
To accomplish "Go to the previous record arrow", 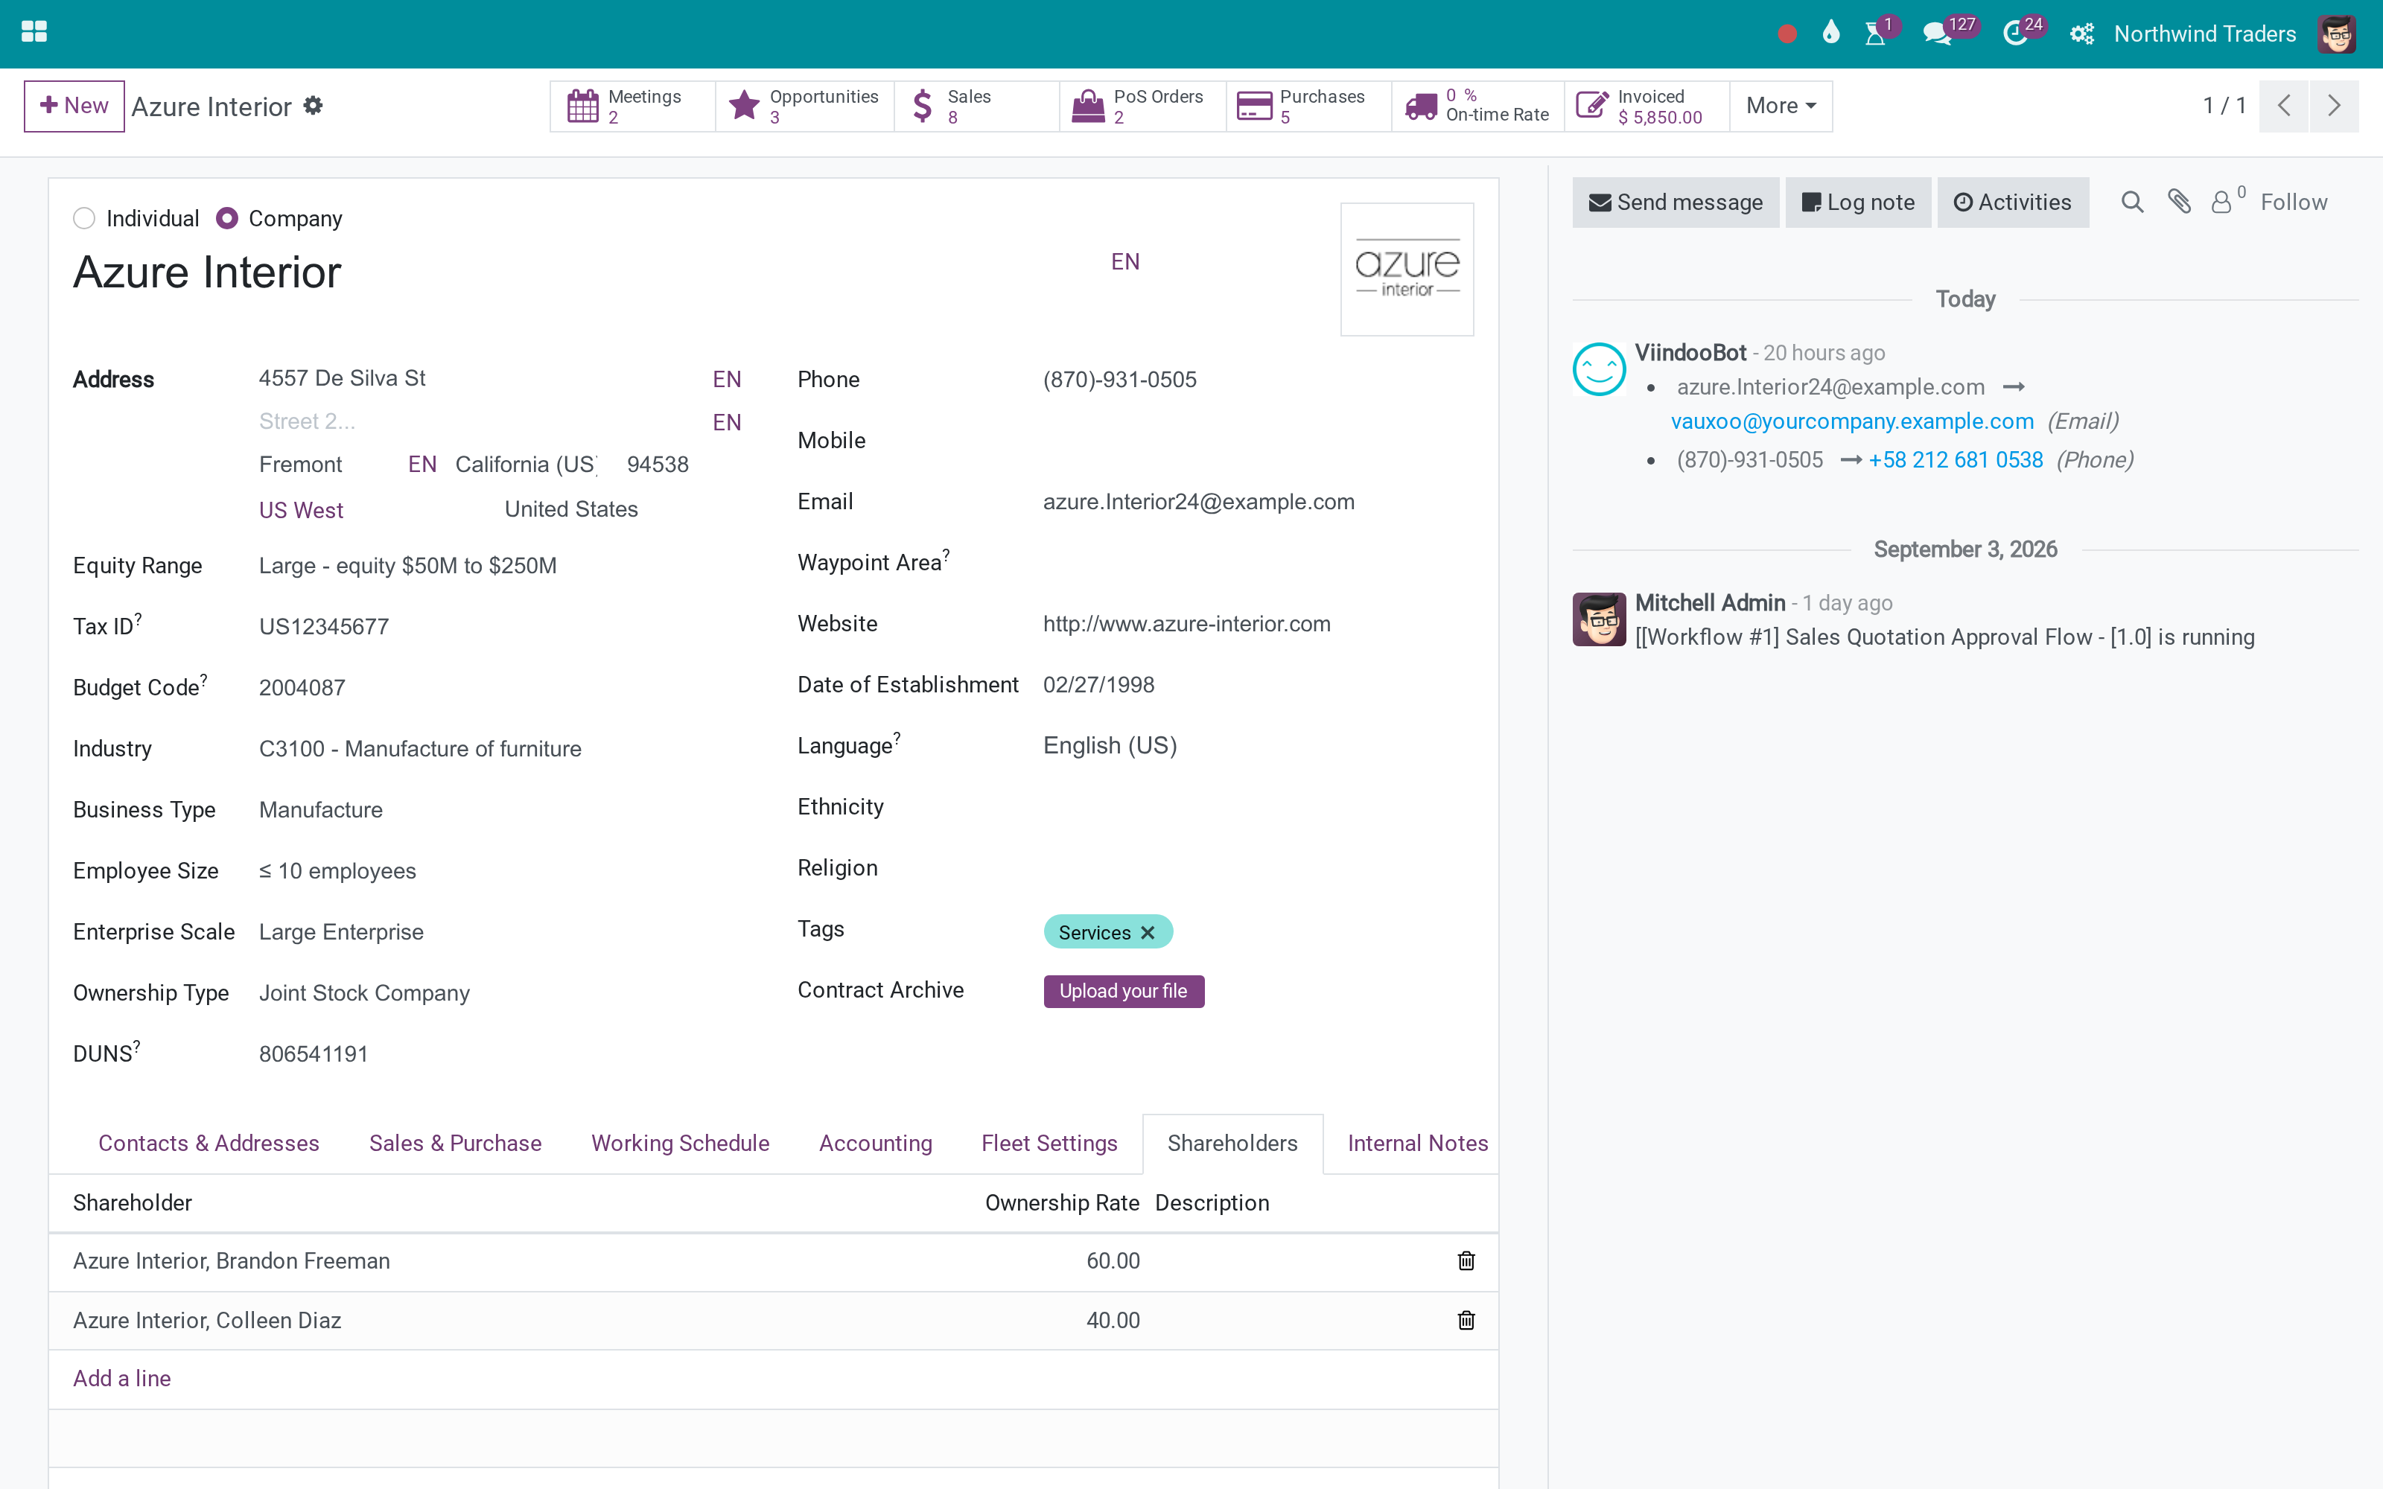I will click(x=2285, y=106).
